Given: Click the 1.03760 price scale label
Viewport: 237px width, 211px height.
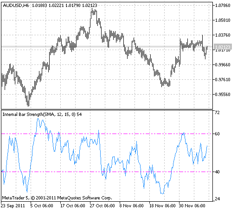Looking at the screenshot, I should (223, 35).
